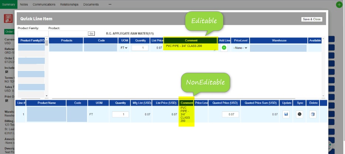
Task: Click the green plus button at top right
Action: tap(339, 4)
